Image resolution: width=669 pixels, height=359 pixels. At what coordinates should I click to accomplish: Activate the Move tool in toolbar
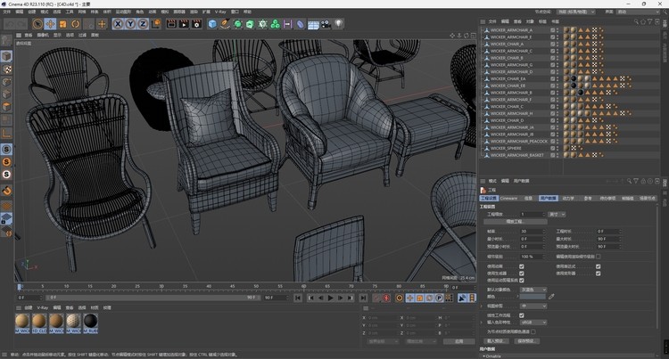coord(50,24)
